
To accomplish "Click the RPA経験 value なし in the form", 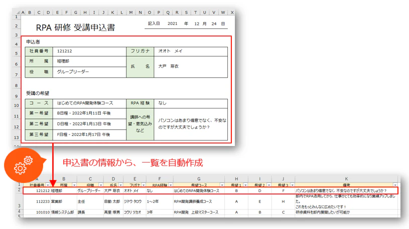I will (162, 103).
